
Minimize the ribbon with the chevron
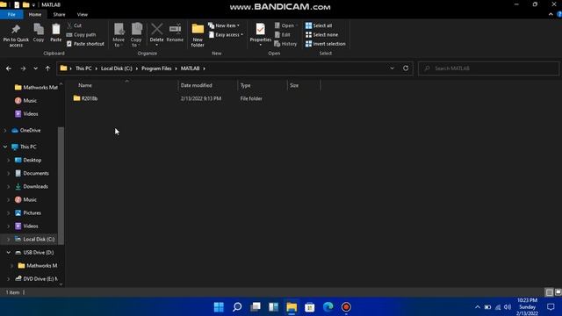[551, 14]
